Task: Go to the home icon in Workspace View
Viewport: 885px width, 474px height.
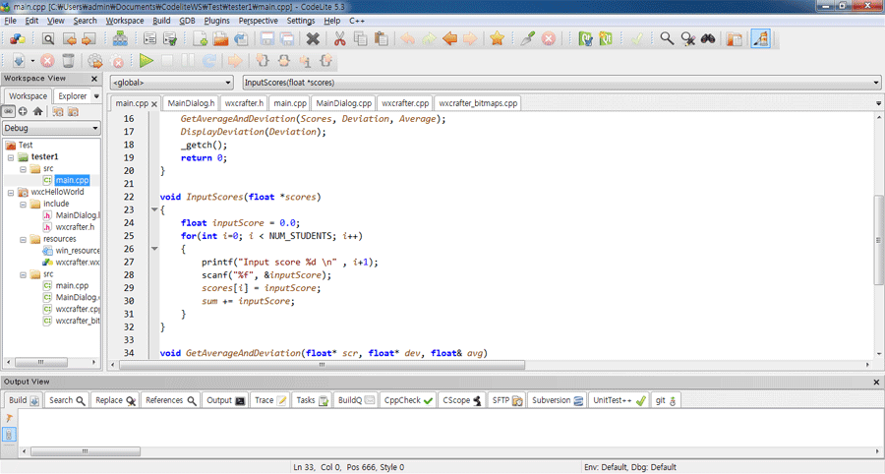Action: pos(37,111)
